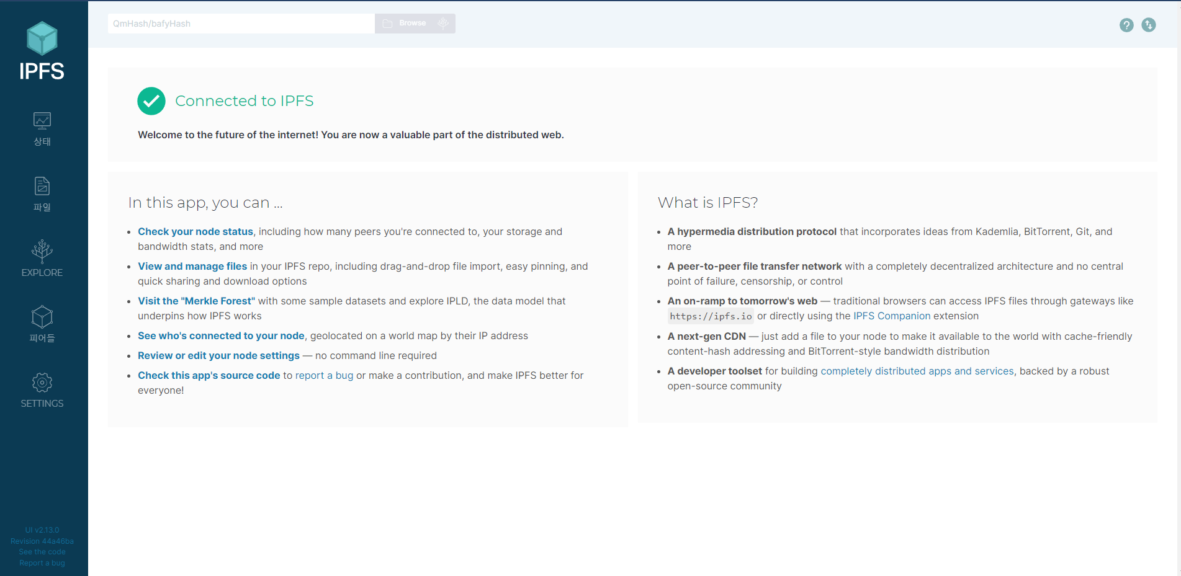The height and width of the screenshot is (576, 1181).
Task: Open See who's connected to your node
Action: (221, 335)
